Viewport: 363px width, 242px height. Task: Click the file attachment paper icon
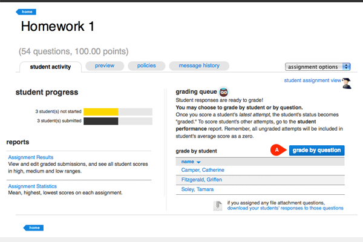[x=218, y=205]
